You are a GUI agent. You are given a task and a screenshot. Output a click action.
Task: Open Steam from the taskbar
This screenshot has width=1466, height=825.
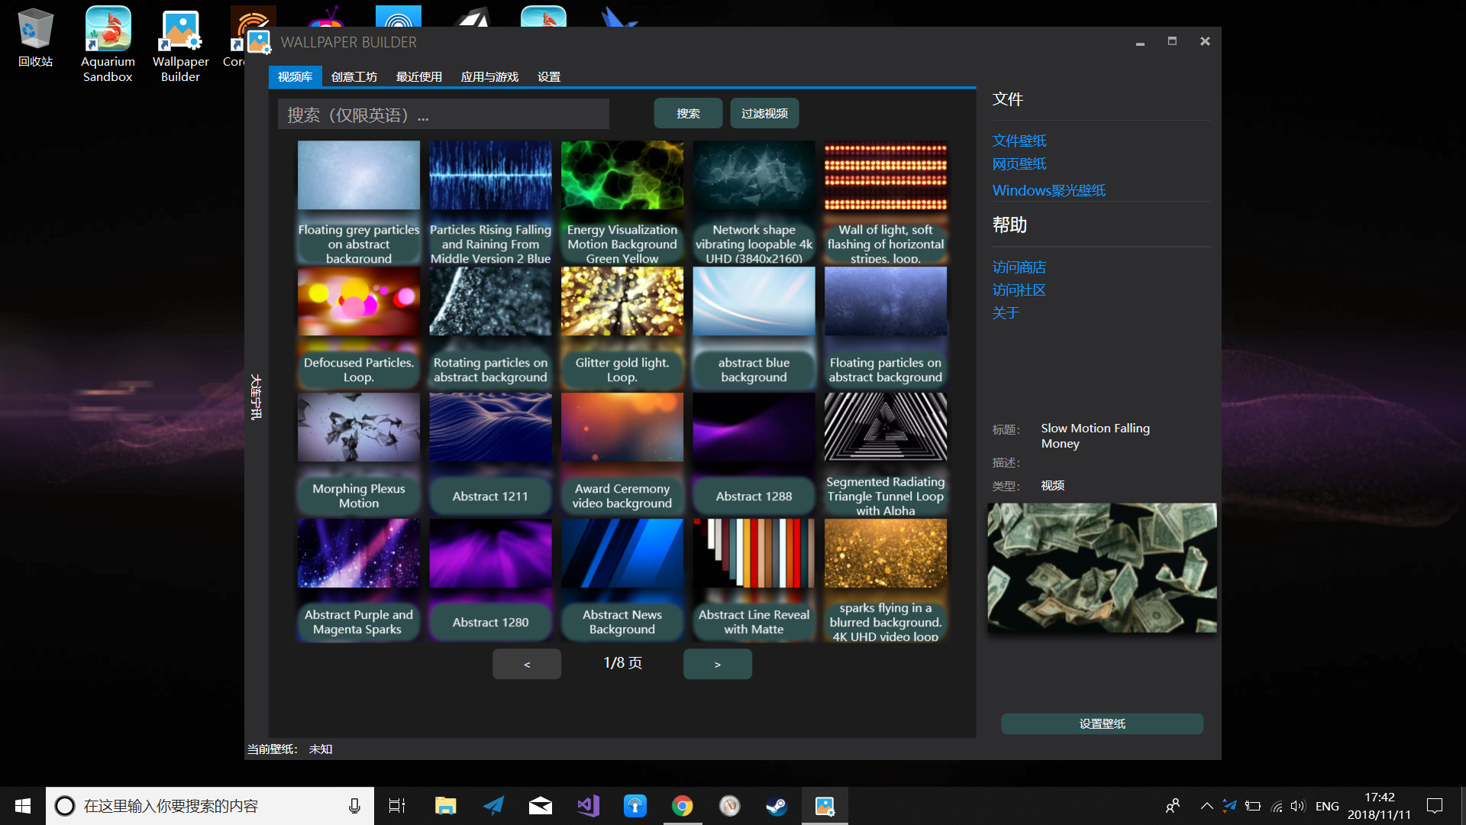777,805
